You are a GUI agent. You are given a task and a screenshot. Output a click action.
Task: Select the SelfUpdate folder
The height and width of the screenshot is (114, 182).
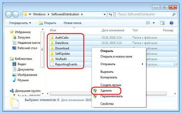(62, 54)
